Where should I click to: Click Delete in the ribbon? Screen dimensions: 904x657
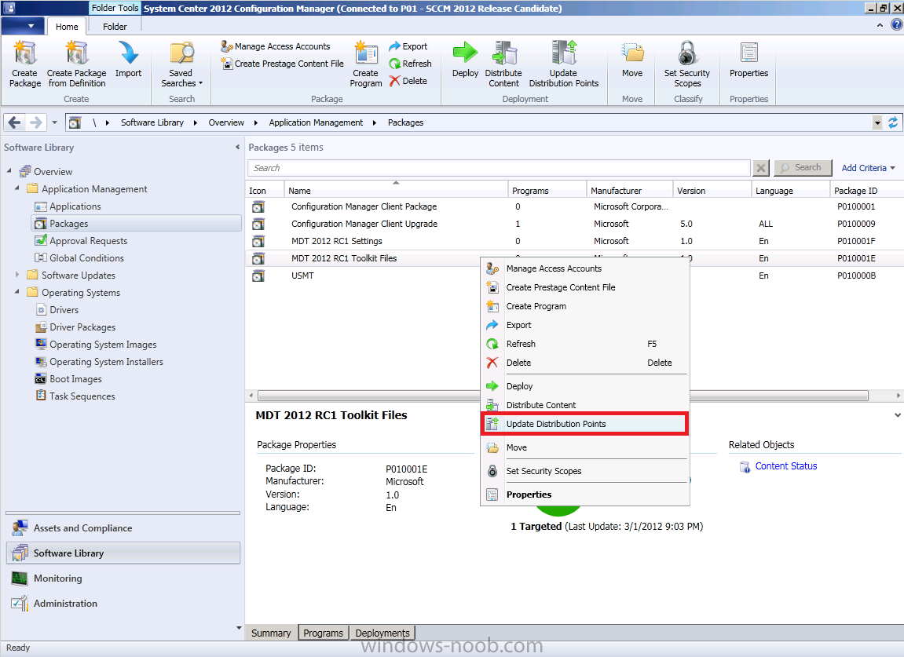(x=408, y=81)
